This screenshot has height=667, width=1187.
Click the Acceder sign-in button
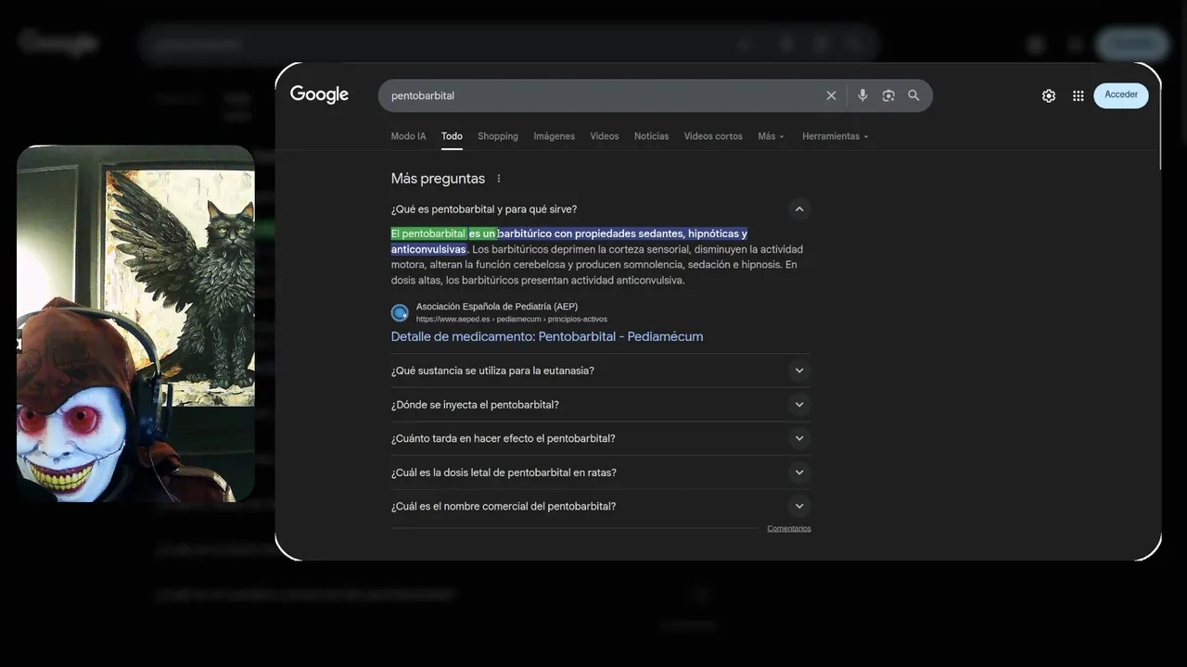(1121, 94)
